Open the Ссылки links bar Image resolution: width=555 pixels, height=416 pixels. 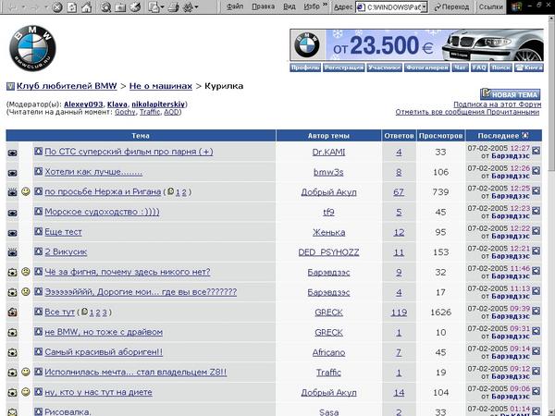(490, 6)
